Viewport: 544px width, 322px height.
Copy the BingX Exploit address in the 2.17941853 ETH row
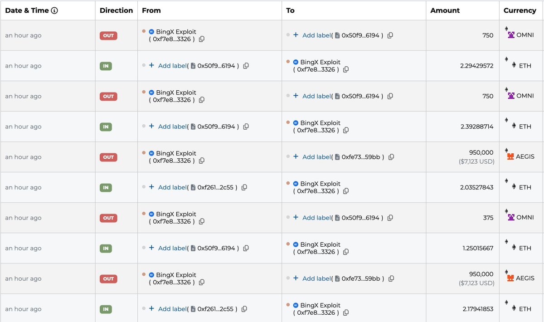pos(346,312)
